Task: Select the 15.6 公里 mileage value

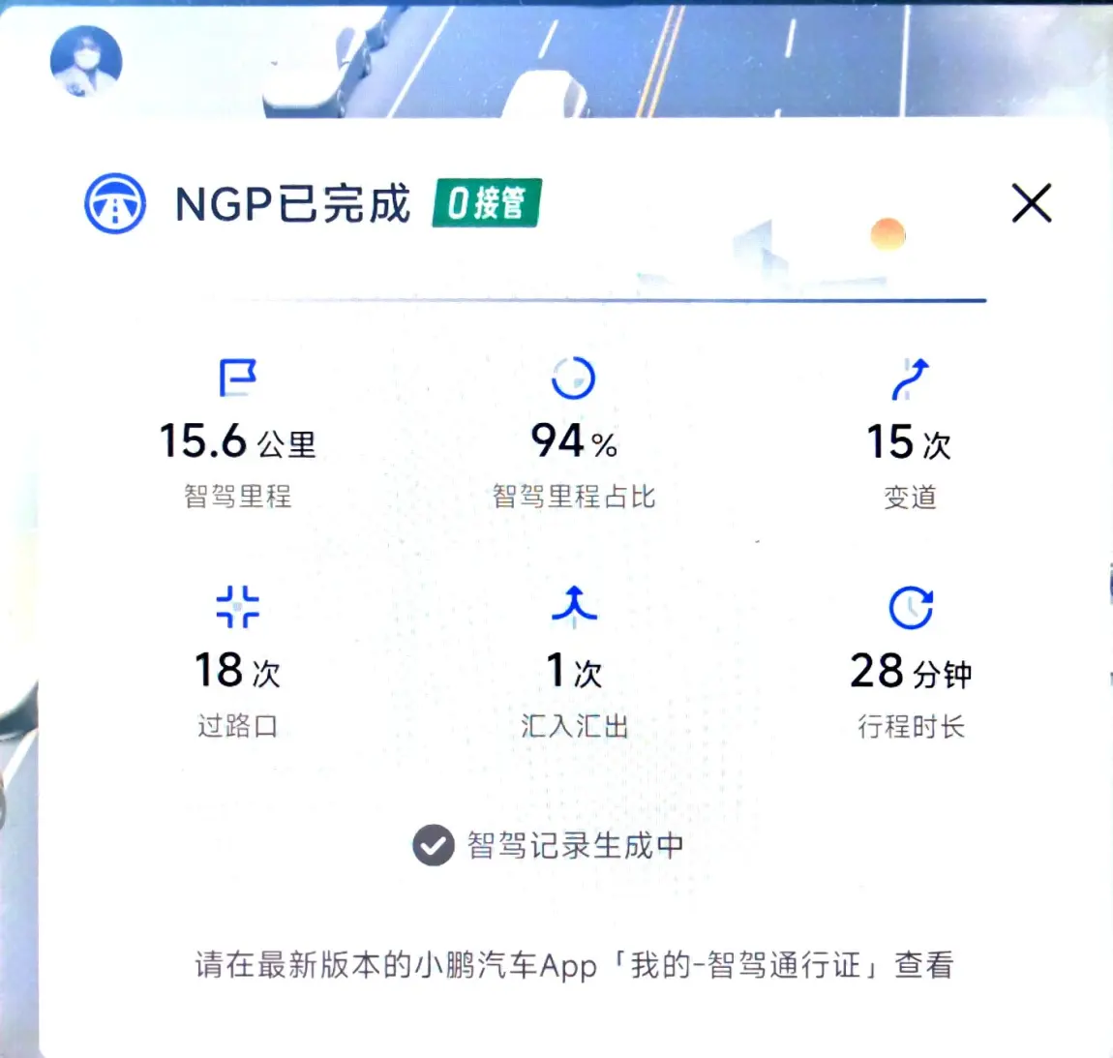Action: 237,441
